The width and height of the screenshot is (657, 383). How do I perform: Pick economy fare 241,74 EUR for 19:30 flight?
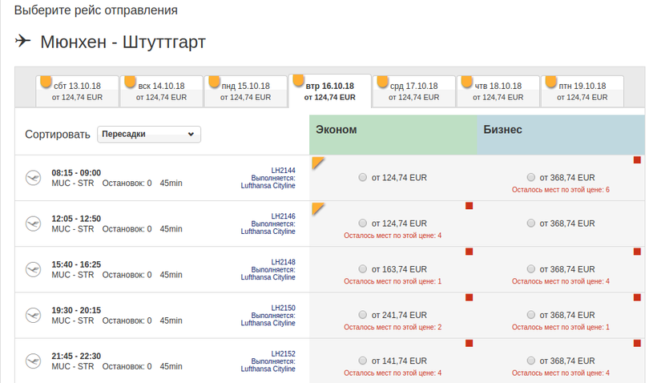(x=364, y=316)
